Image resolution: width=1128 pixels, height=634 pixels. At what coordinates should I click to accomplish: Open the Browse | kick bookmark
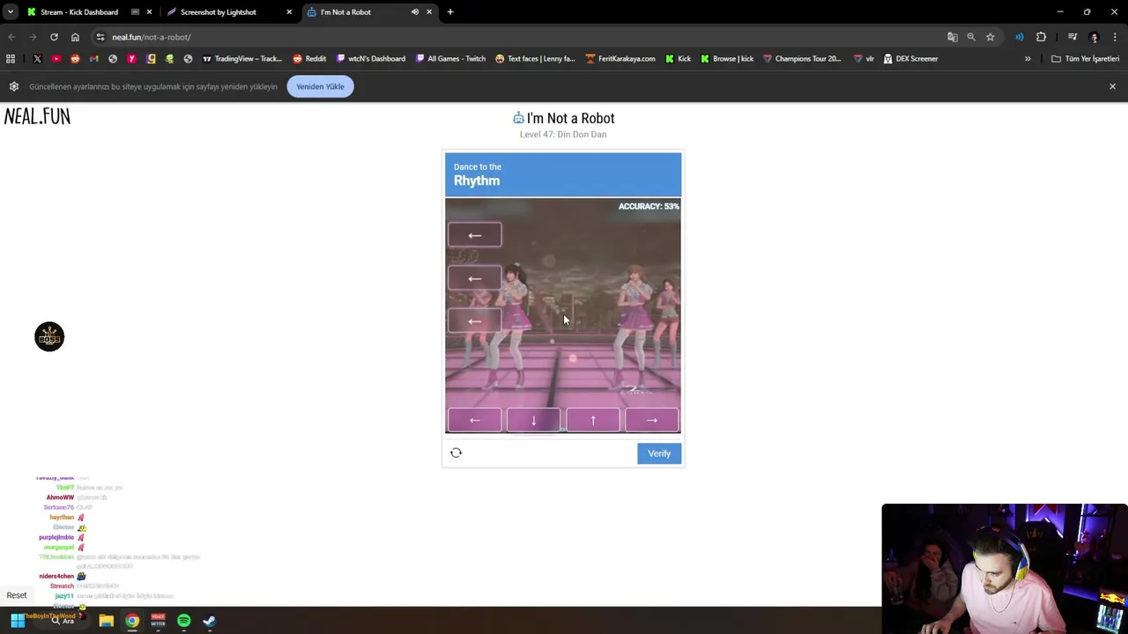727,59
